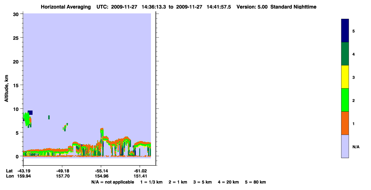
Task: Click the color bar label '3'
Action: click(354, 77)
